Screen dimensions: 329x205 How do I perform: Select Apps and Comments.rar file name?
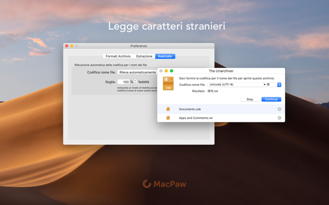point(196,118)
